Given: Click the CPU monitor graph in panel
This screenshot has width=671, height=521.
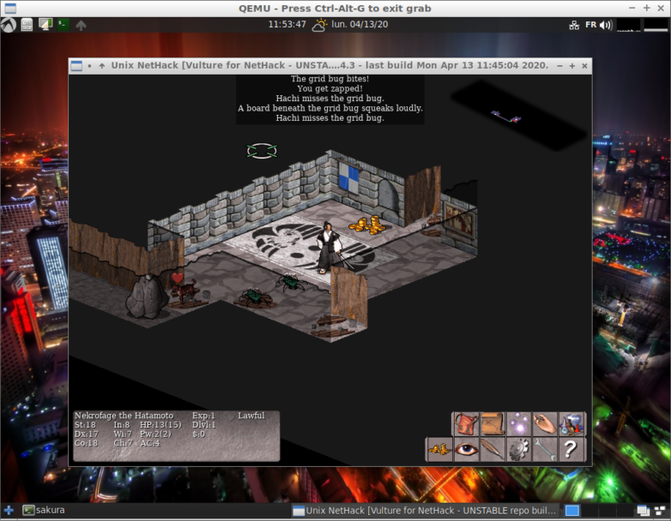Looking at the screenshot, I should point(629,25).
